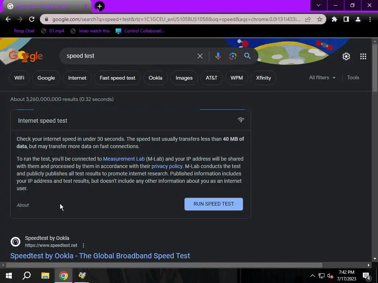This screenshot has width=378, height=283.
Task: Open File Explorer from the taskbar
Action: [x=45, y=276]
